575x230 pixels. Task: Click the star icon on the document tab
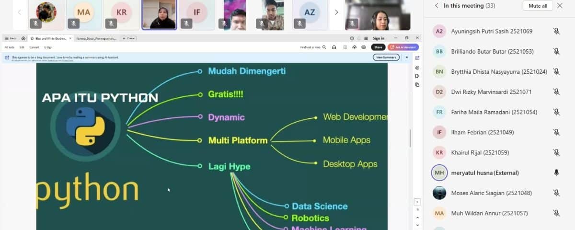tap(32, 38)
